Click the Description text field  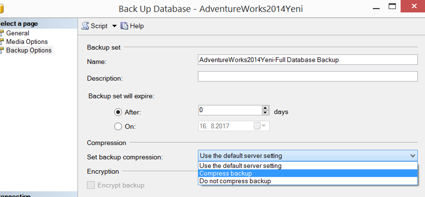click(308, 76)
